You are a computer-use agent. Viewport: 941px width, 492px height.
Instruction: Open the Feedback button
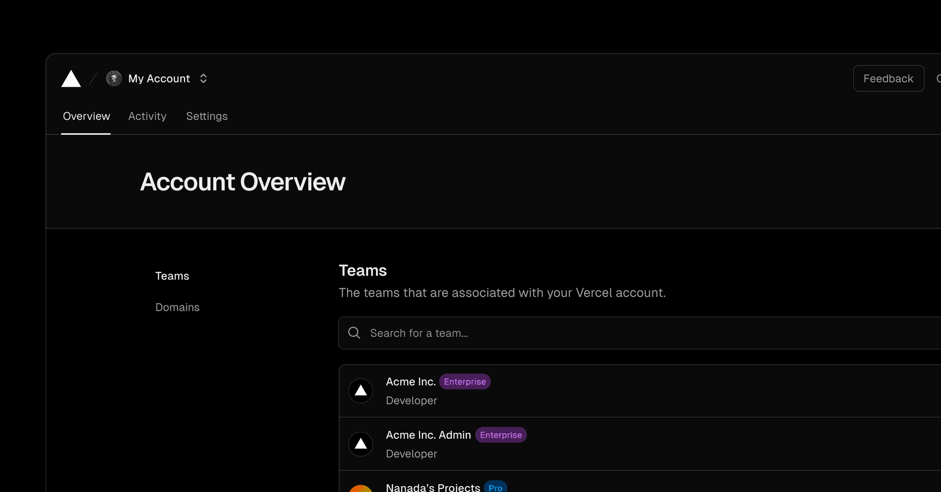pos(888,78)
